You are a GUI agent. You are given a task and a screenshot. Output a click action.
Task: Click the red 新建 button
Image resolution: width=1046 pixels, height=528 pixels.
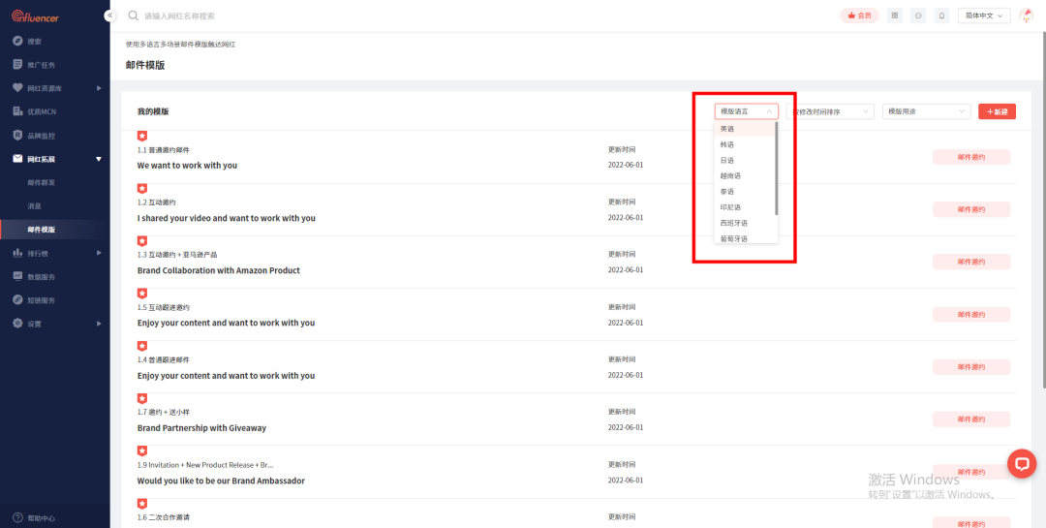click(997, 111)
